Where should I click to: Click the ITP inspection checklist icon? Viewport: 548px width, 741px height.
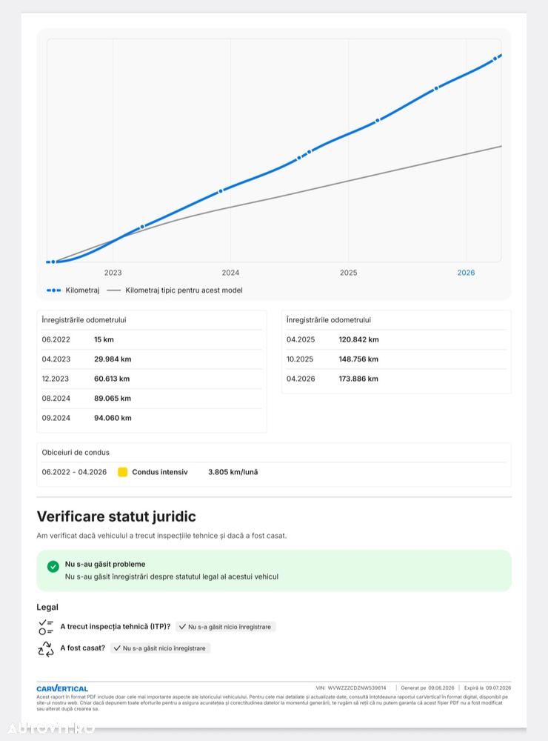pos(46,627)
